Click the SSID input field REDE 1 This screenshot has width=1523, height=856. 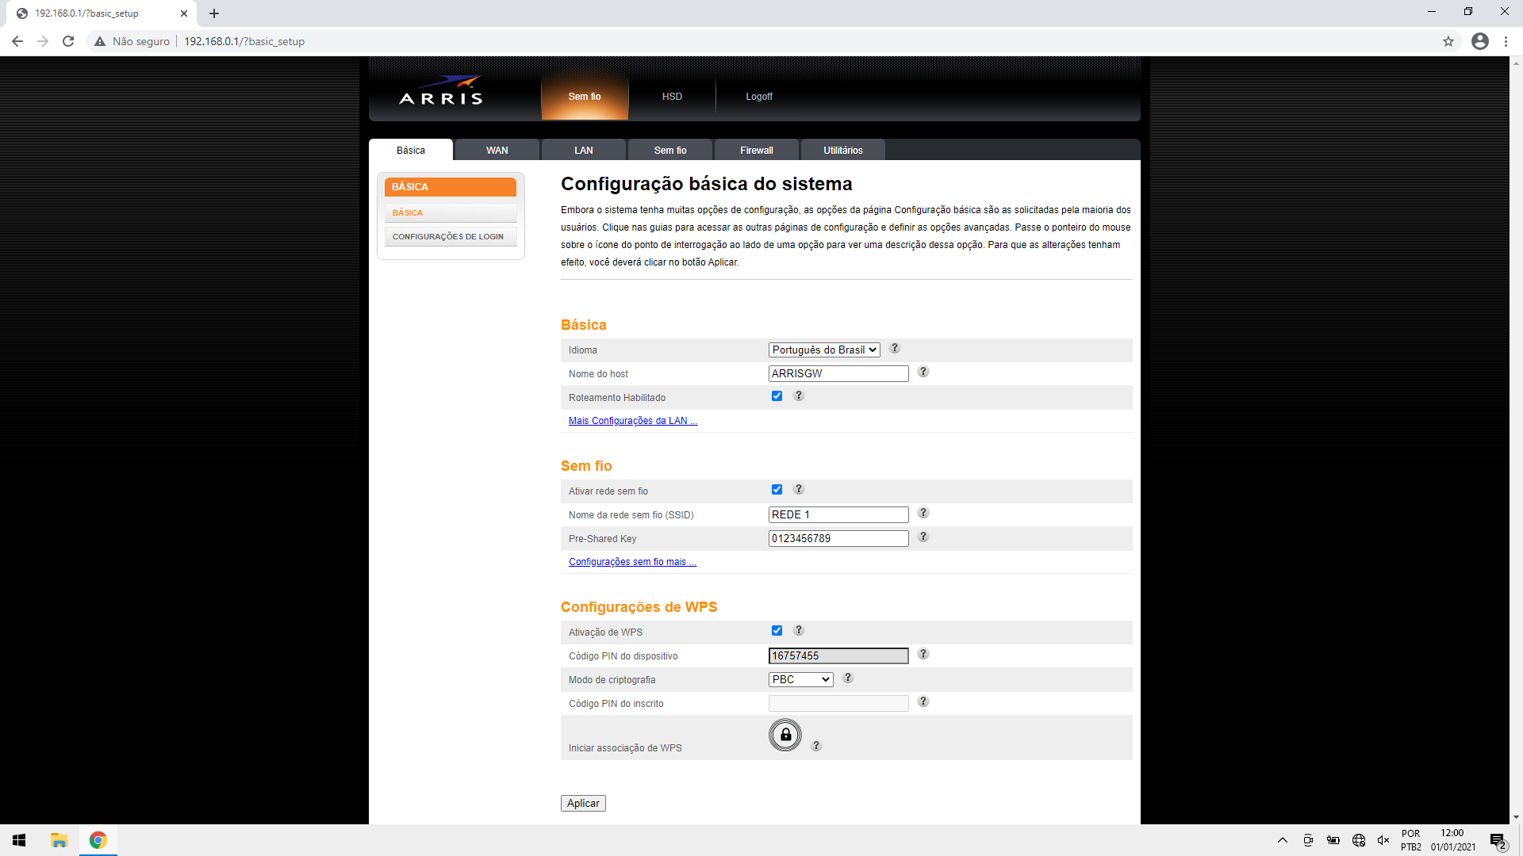(x=838, y=514)
